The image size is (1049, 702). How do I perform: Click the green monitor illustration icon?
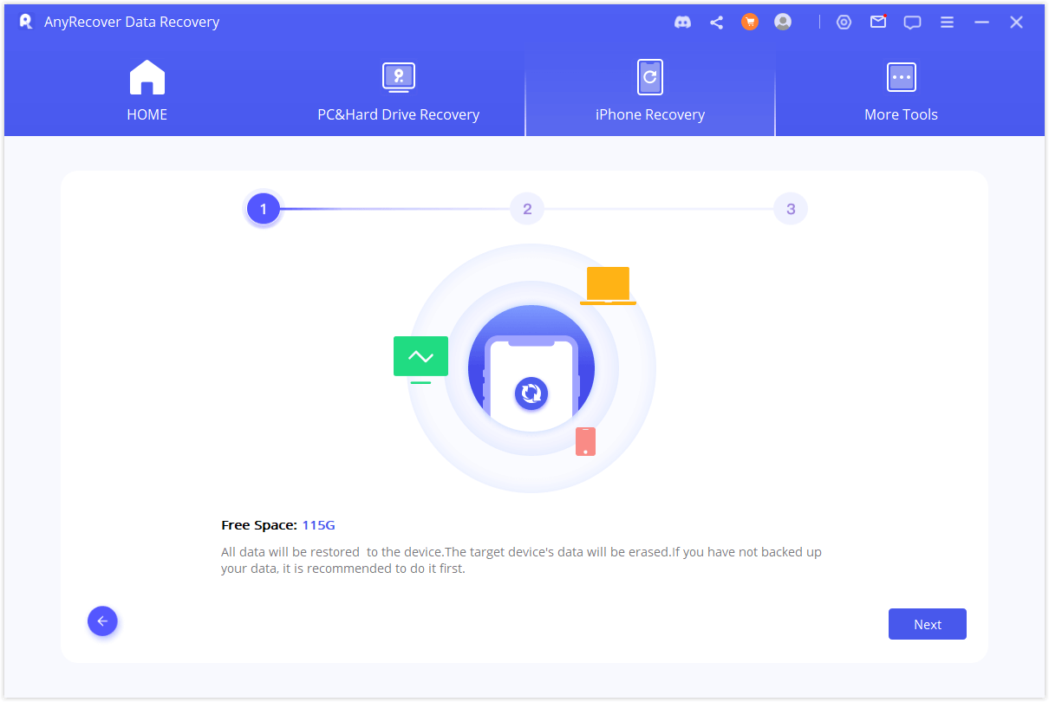pos(420,357)
